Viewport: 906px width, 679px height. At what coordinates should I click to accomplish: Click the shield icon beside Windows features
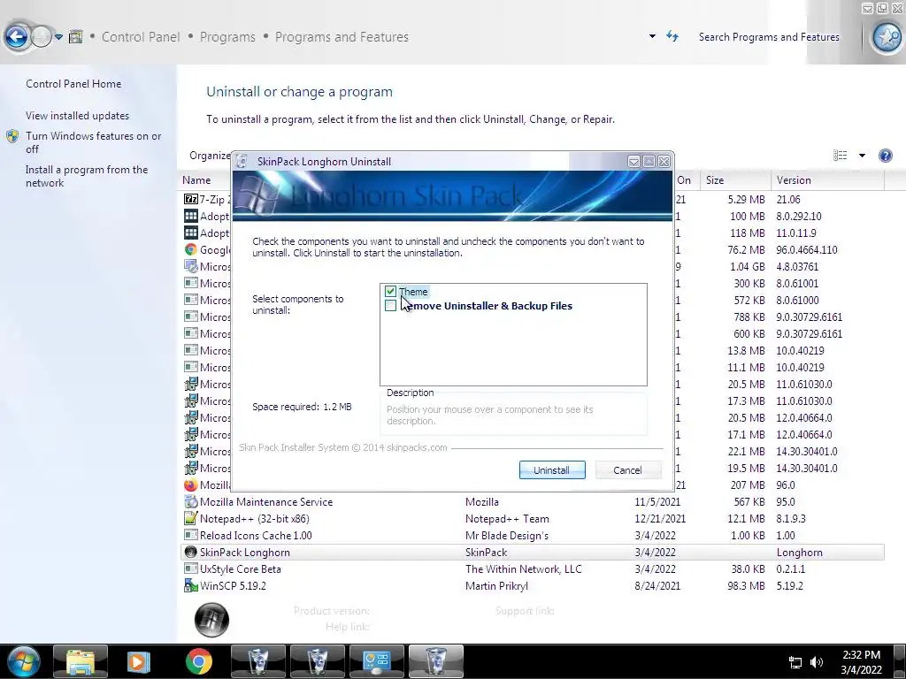(x=12, y=136)
